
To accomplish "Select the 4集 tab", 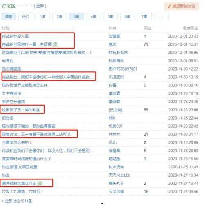I will [94, 17].
